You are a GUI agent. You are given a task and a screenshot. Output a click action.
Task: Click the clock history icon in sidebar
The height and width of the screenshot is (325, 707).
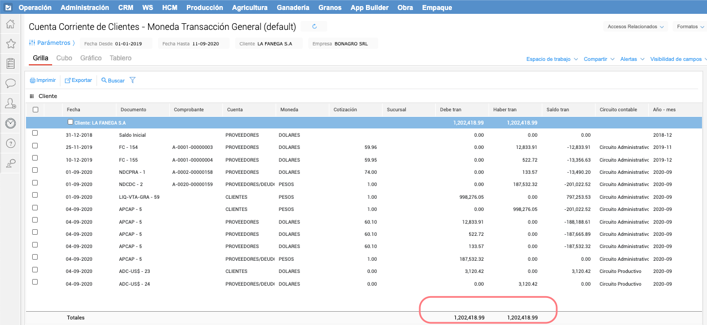tap(10, 123)
